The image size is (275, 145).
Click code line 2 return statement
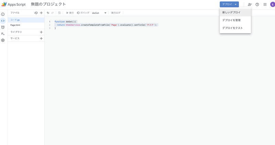coord(107,25)
